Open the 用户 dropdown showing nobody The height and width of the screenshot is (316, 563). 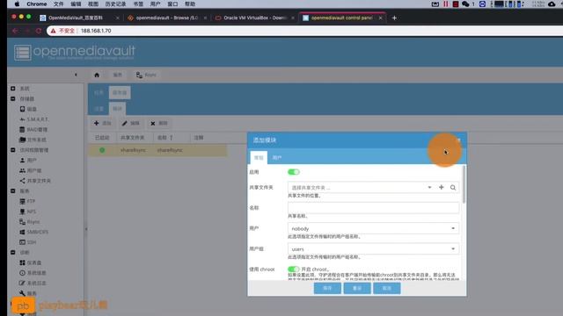(x=453, y=228)
